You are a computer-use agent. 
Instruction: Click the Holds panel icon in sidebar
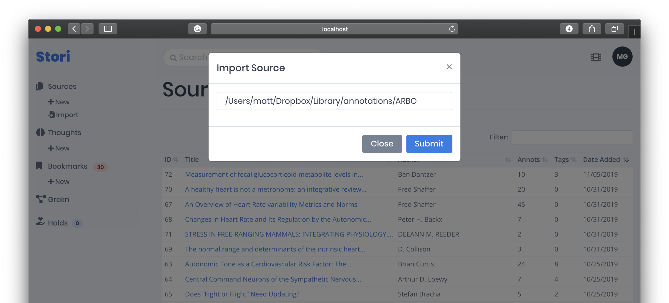click(x=40, y=222)
